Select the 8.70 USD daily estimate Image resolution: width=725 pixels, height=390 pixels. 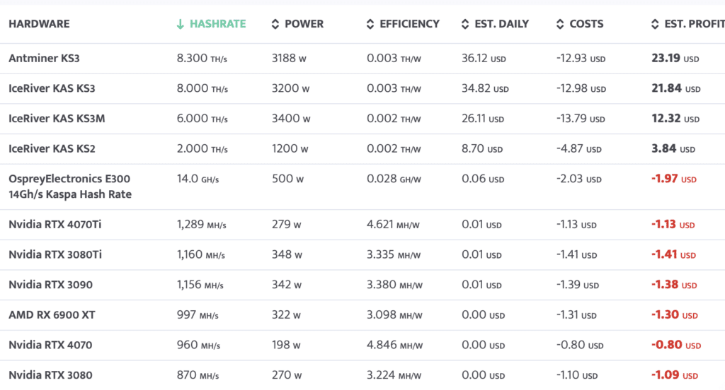point(482,148)
